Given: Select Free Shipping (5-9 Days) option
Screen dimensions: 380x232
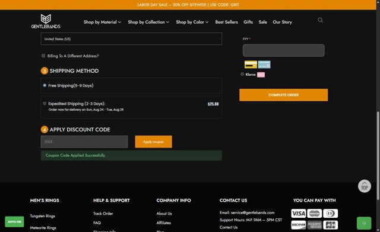Looking at the screenshot, I should (x=45, y=85).
